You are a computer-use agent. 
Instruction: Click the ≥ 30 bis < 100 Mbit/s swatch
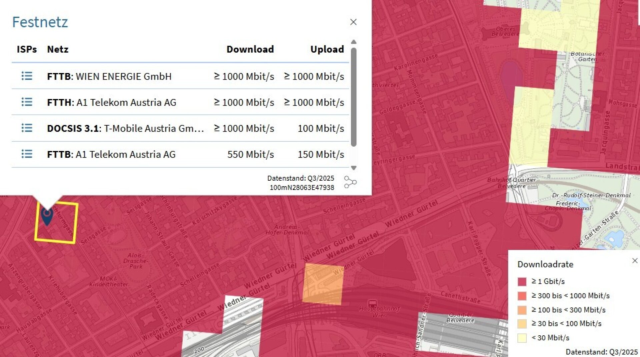[522, 324]
